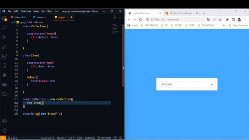
Task: Open the Manage gear icon in VS Code
Action: [4, 131]
